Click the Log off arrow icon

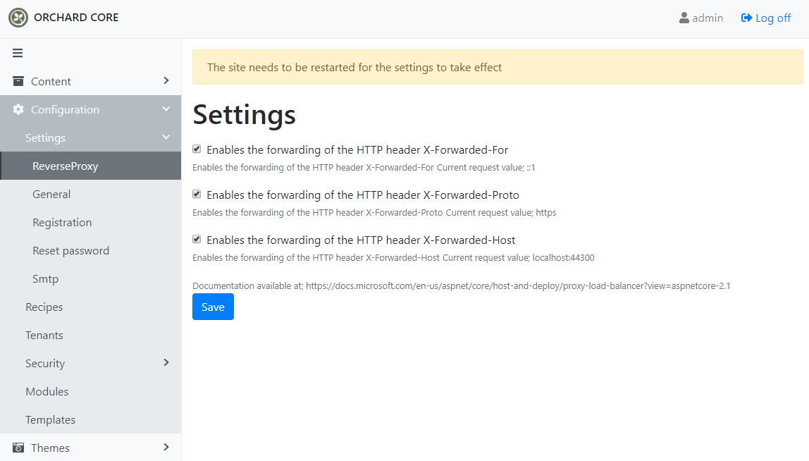tap(746, 18)
